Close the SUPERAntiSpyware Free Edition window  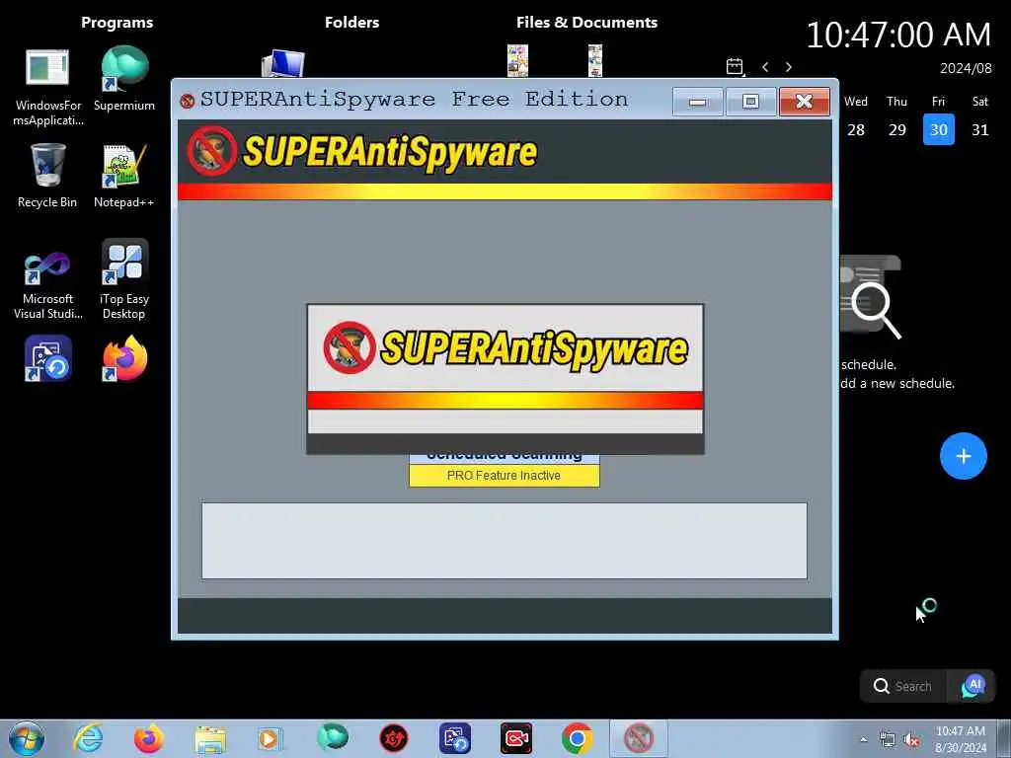pos(804,102)
